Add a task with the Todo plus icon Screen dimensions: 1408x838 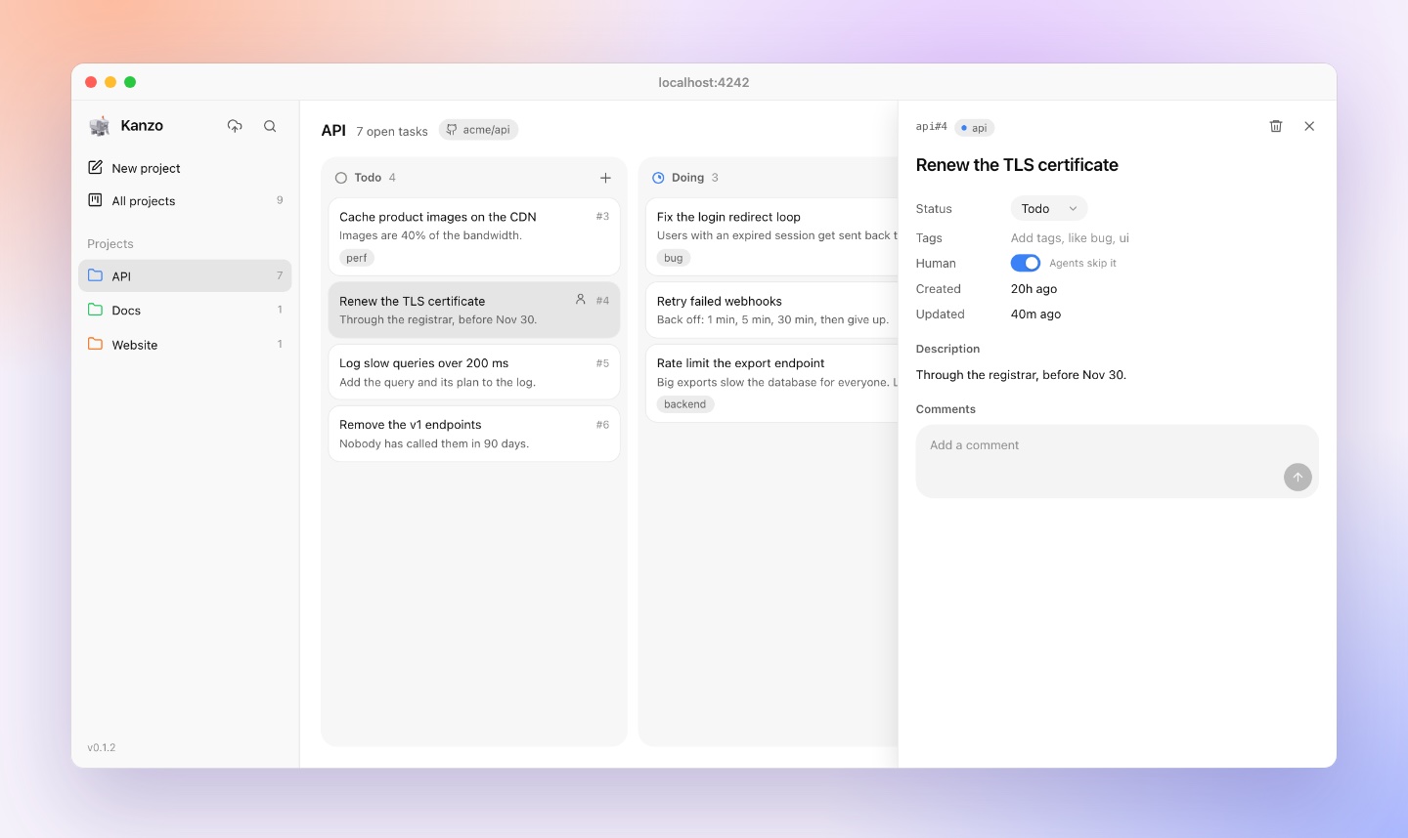point(605,178)
